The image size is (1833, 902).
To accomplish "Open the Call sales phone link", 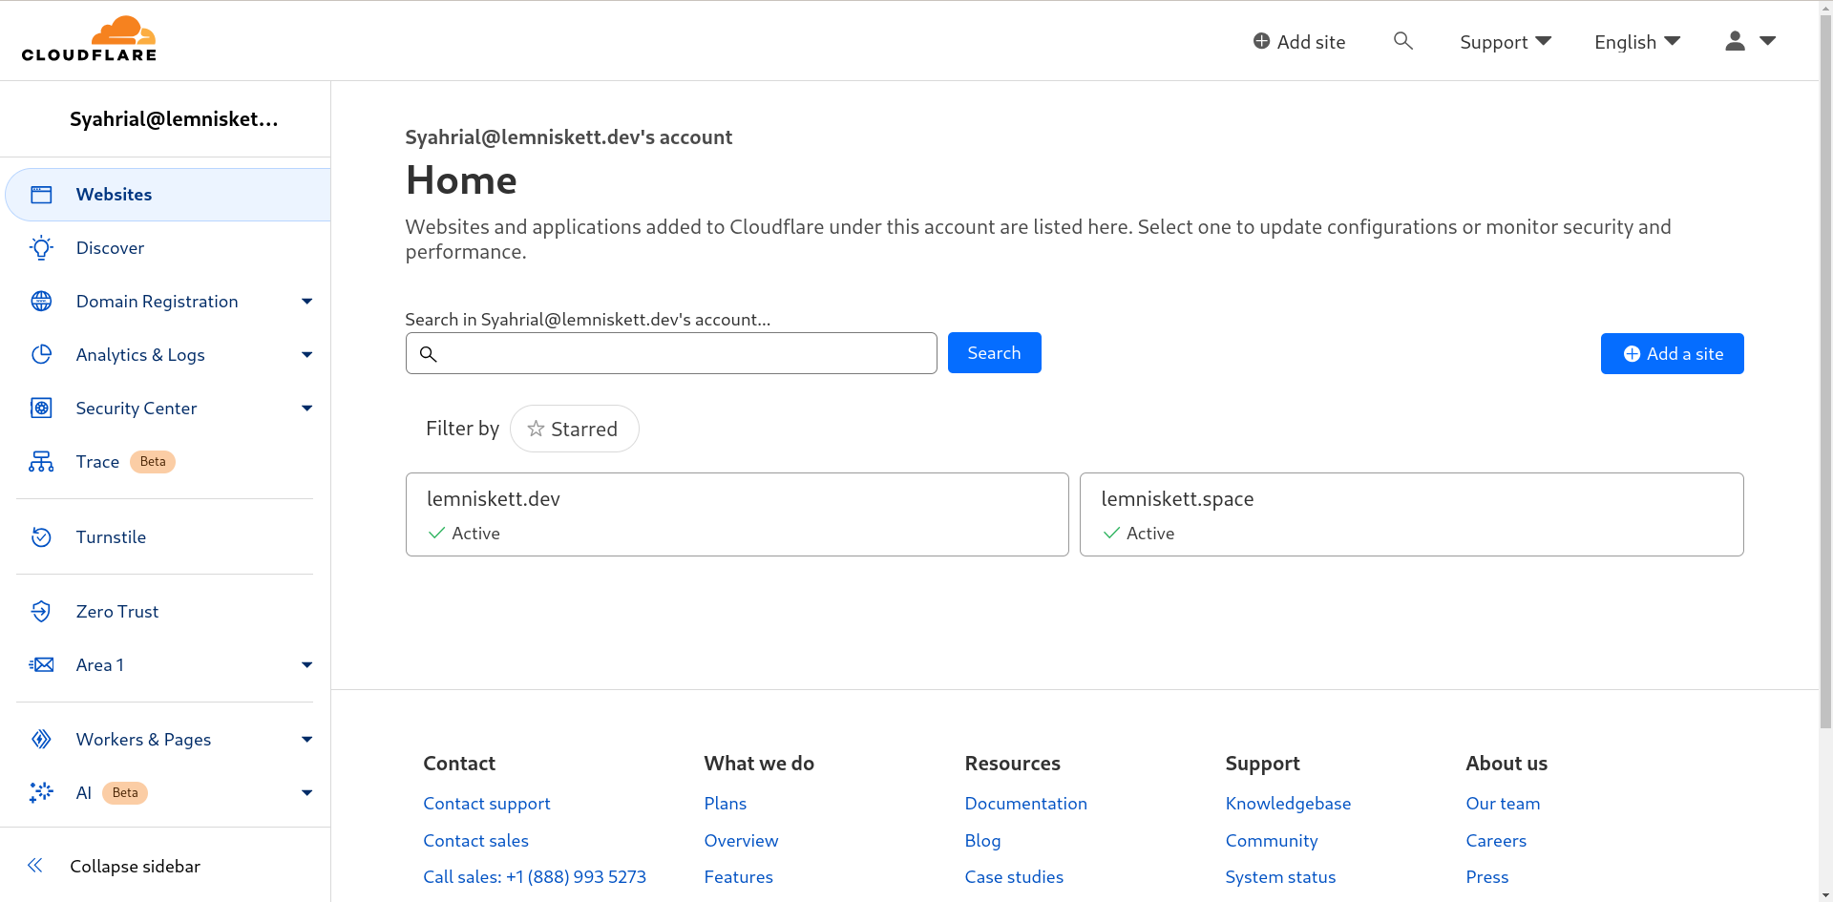I will 535,877.
